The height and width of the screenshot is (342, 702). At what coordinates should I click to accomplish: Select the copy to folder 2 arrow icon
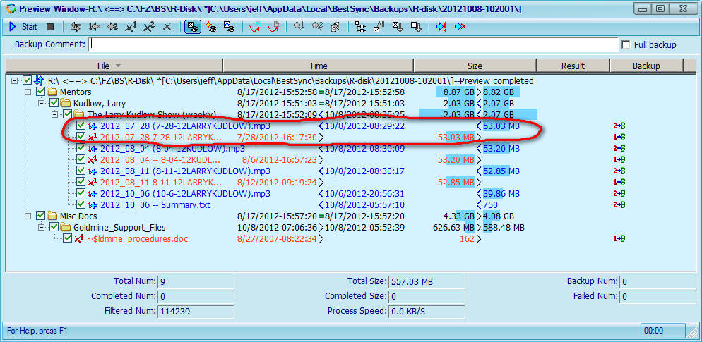click(x=112, y=27)
